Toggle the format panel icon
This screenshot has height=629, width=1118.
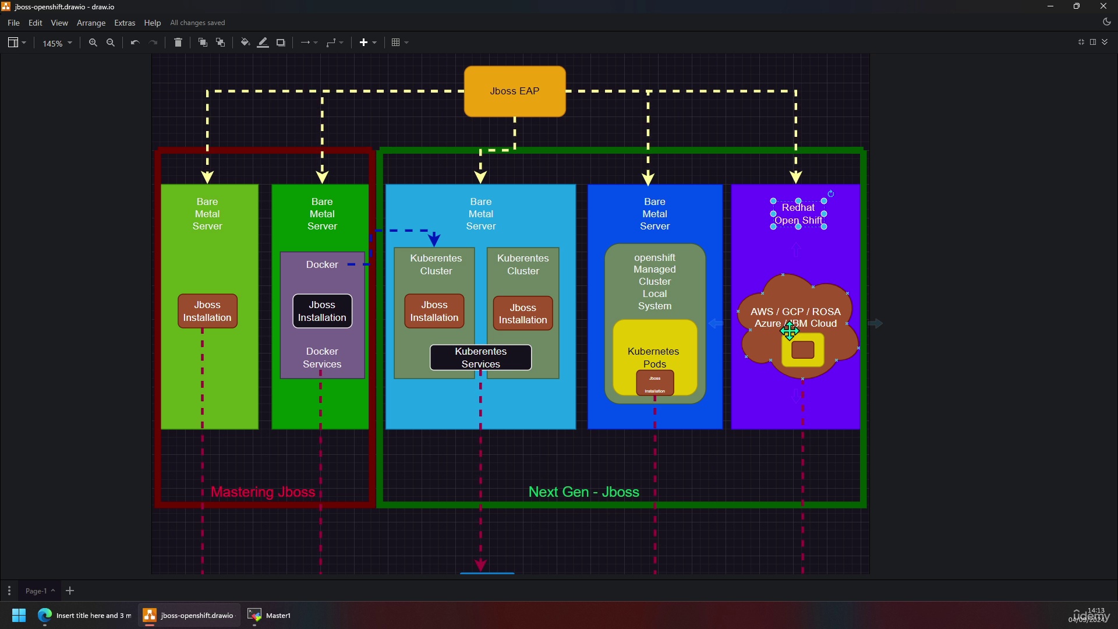point(1093,42)
